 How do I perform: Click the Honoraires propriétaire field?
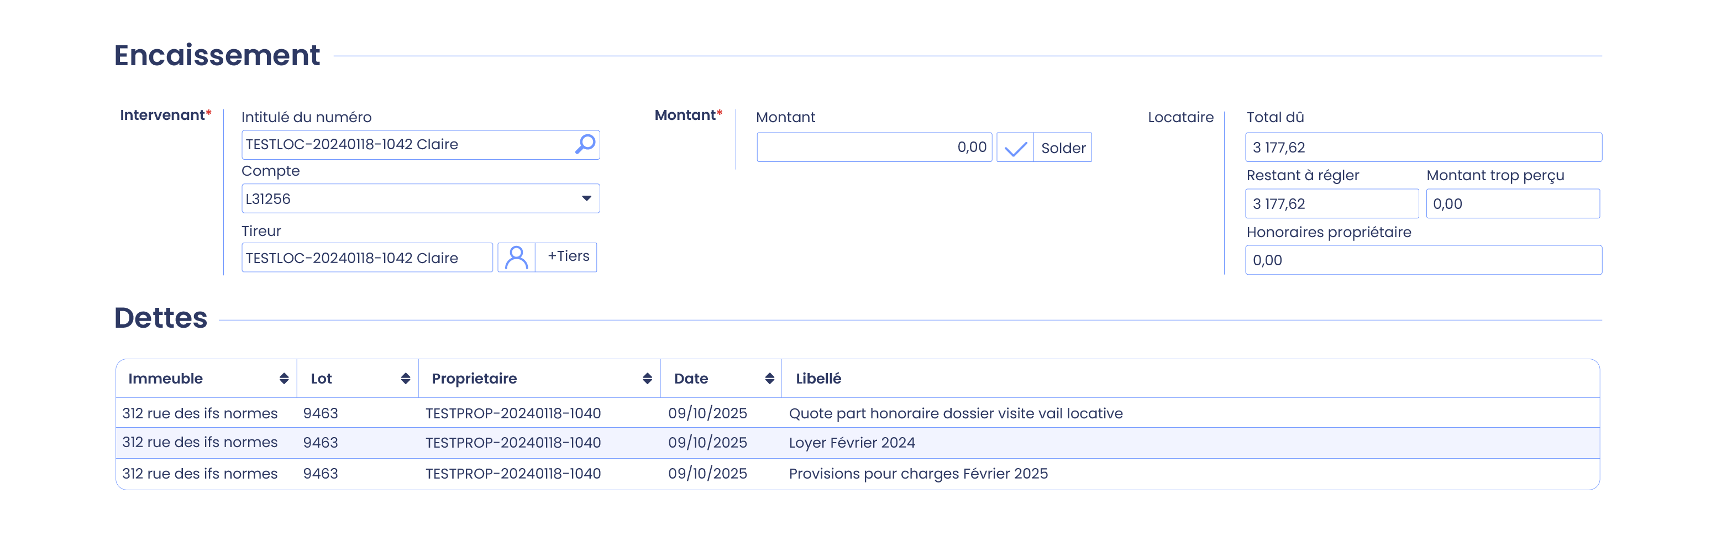[x=1423, y=260]
